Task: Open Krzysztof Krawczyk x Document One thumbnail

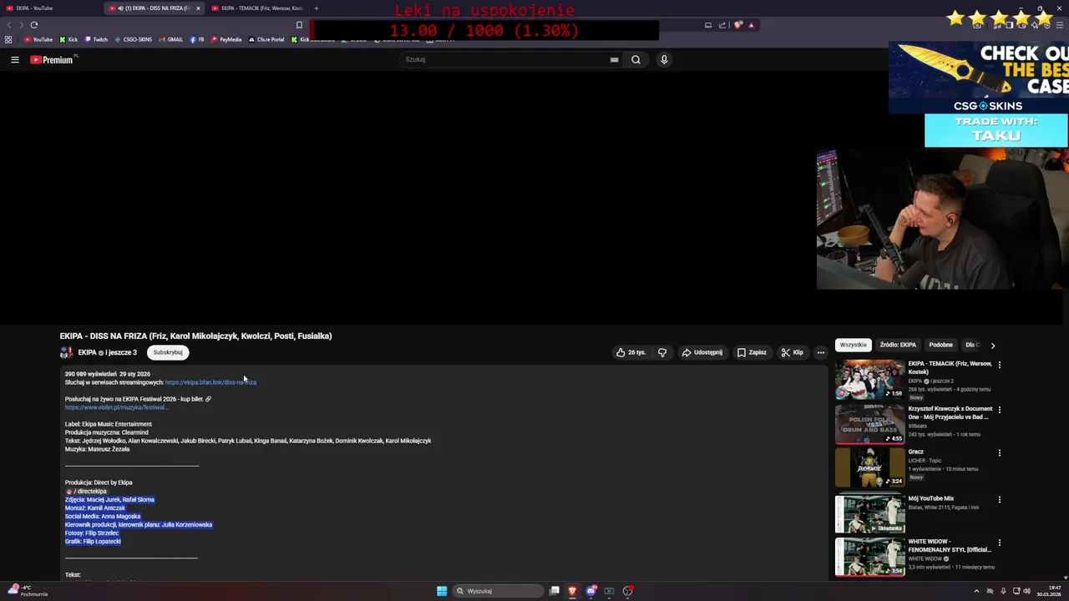Action: coord(869,424)
